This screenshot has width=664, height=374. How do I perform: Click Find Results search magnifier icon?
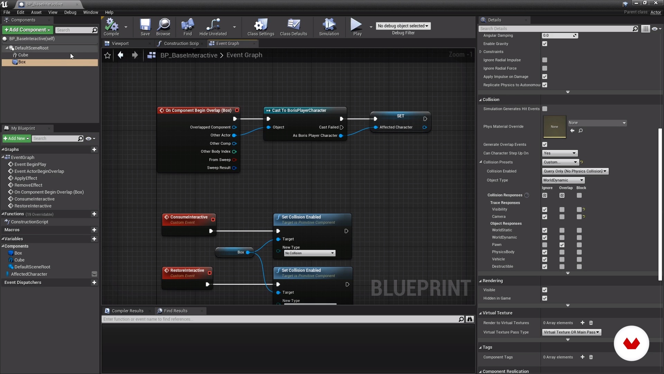pyautogui.click(x=461, y=319)
